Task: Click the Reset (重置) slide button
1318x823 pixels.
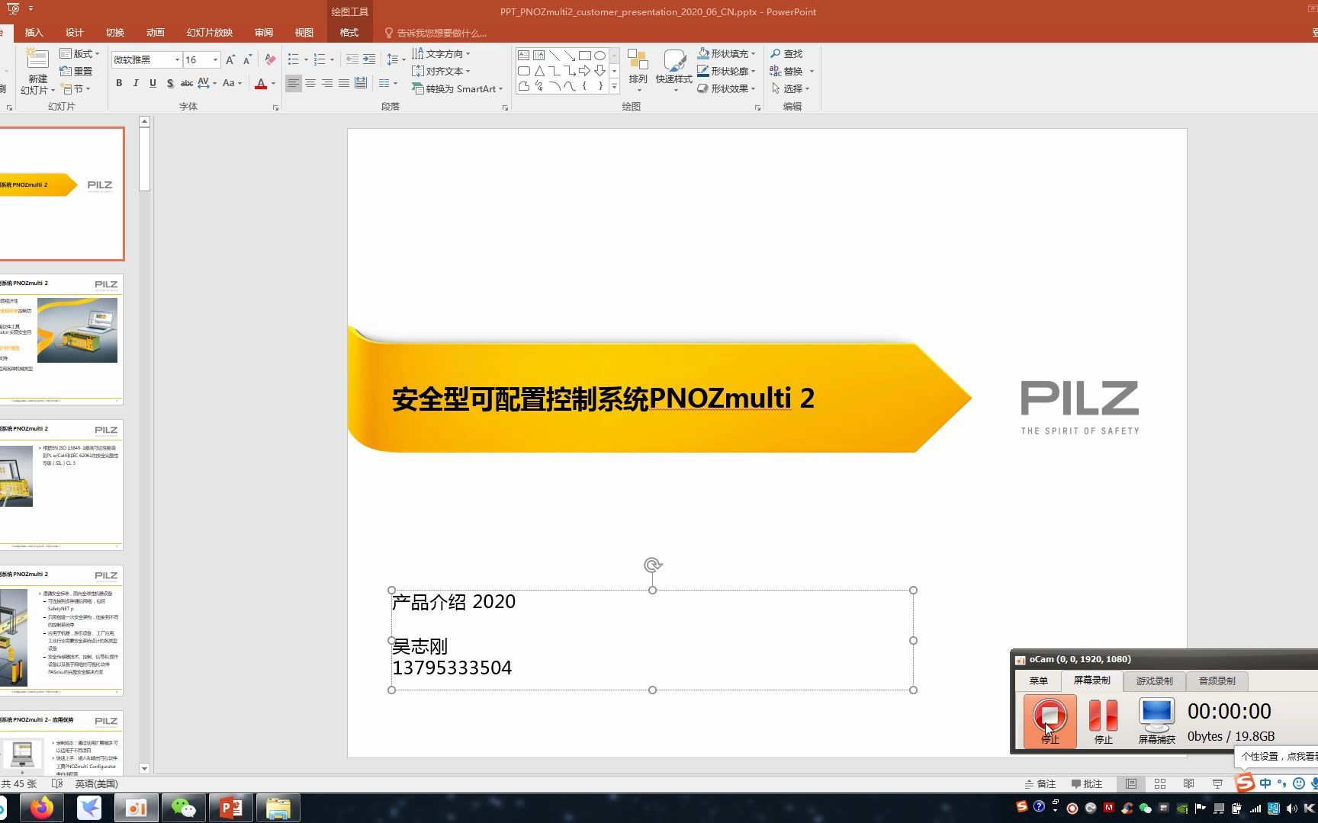Action: [76, 71]
